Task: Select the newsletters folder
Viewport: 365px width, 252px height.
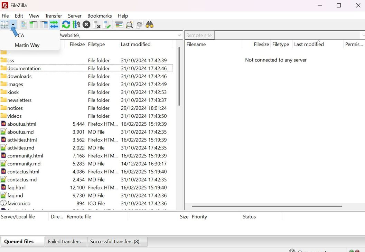Action: pyautogui.click(x=19, y=100)
